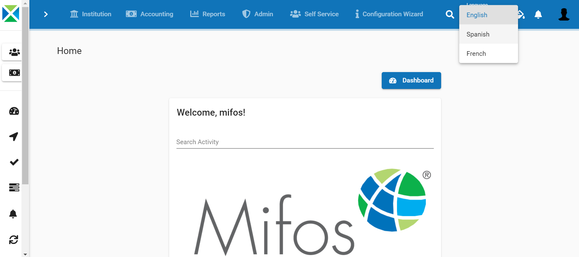The image size is (579, 257).
Task: Click the Admin shield icon
Action: [x=246, y=14]
